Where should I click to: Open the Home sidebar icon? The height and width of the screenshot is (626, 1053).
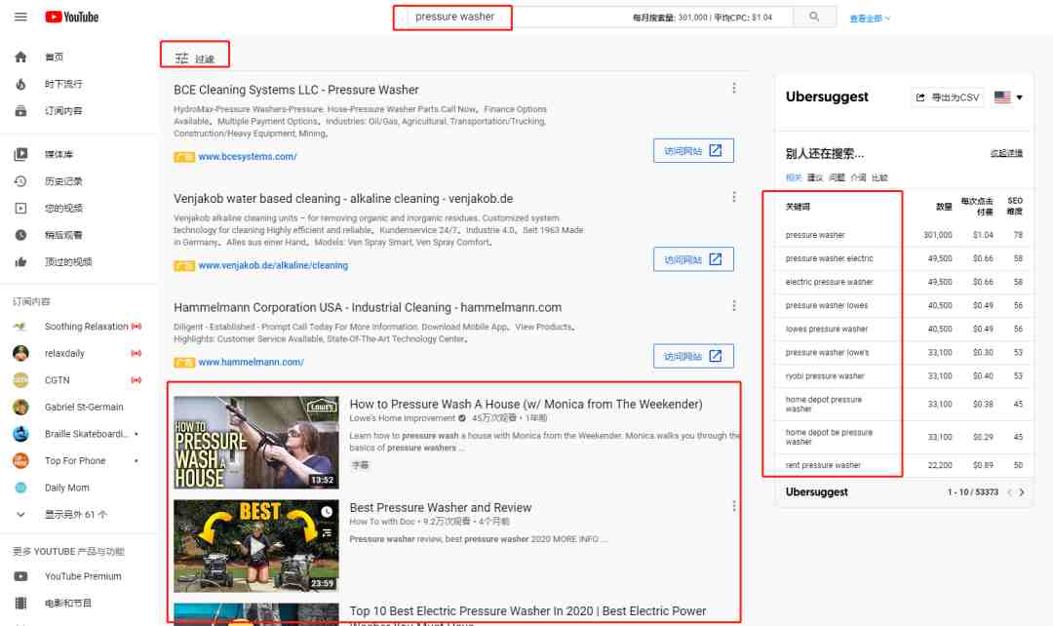(x=20, y=58)
